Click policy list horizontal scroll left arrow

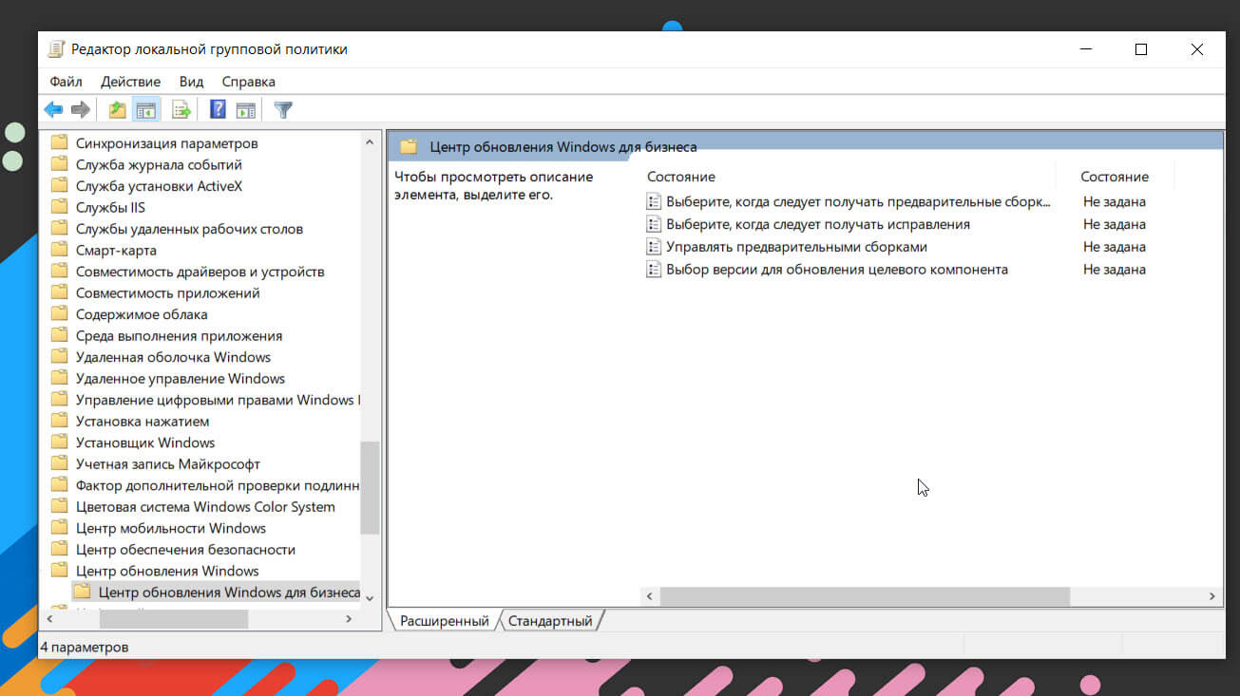(x=650, y=596)
